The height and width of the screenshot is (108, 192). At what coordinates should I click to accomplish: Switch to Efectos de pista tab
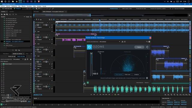tap(21, 56)
